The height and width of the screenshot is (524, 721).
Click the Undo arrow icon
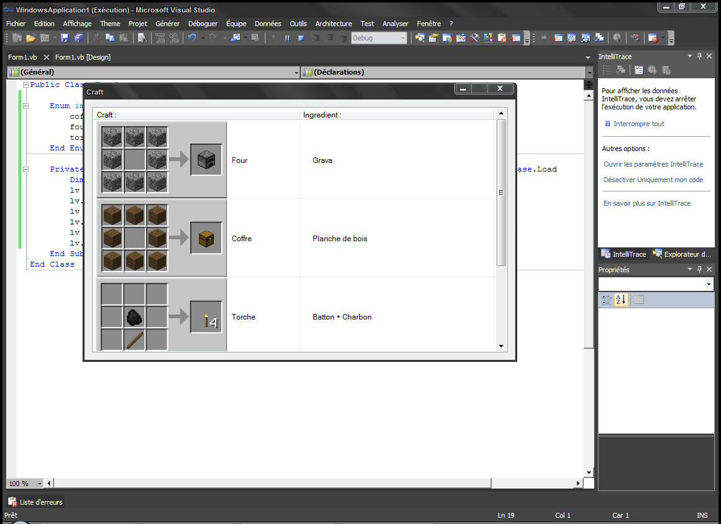[191, 38]
